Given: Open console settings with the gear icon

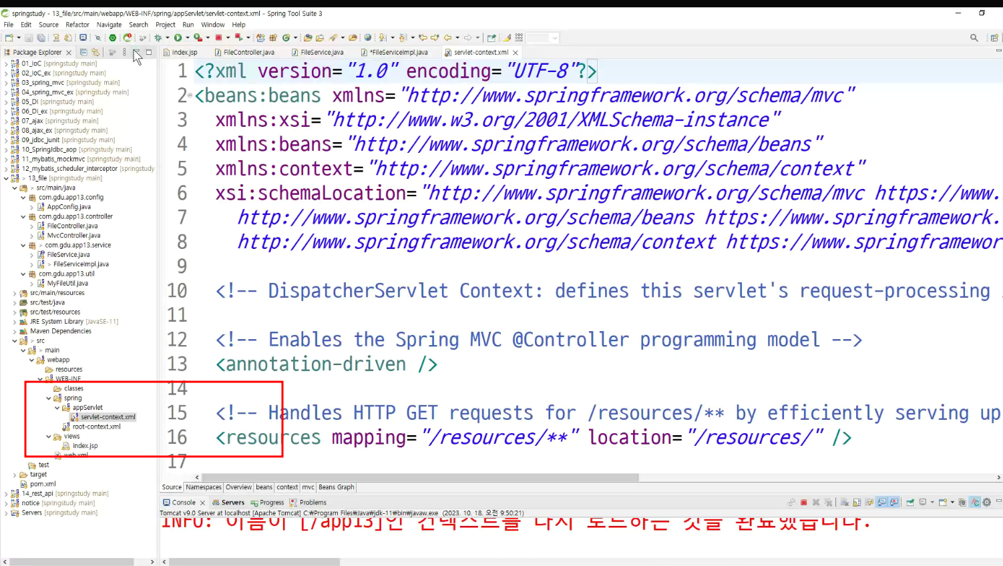Looking at the screenshot, I should coord(987,503).
